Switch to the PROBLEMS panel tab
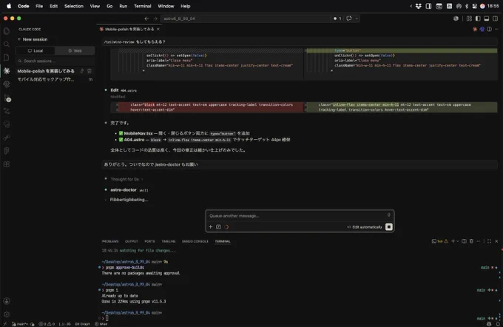The image size is (503, 327). point(110,241)
